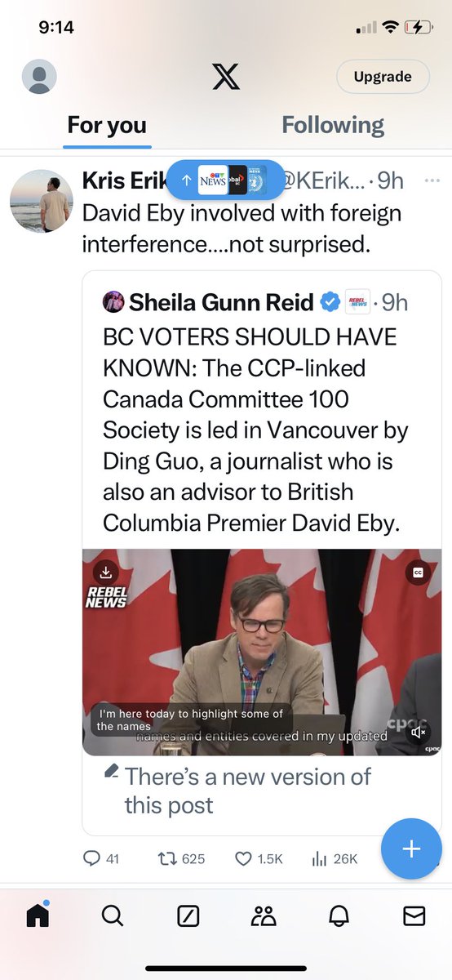452x980 pixels.
Task: Tap the X logo at top
Action: 226,77
